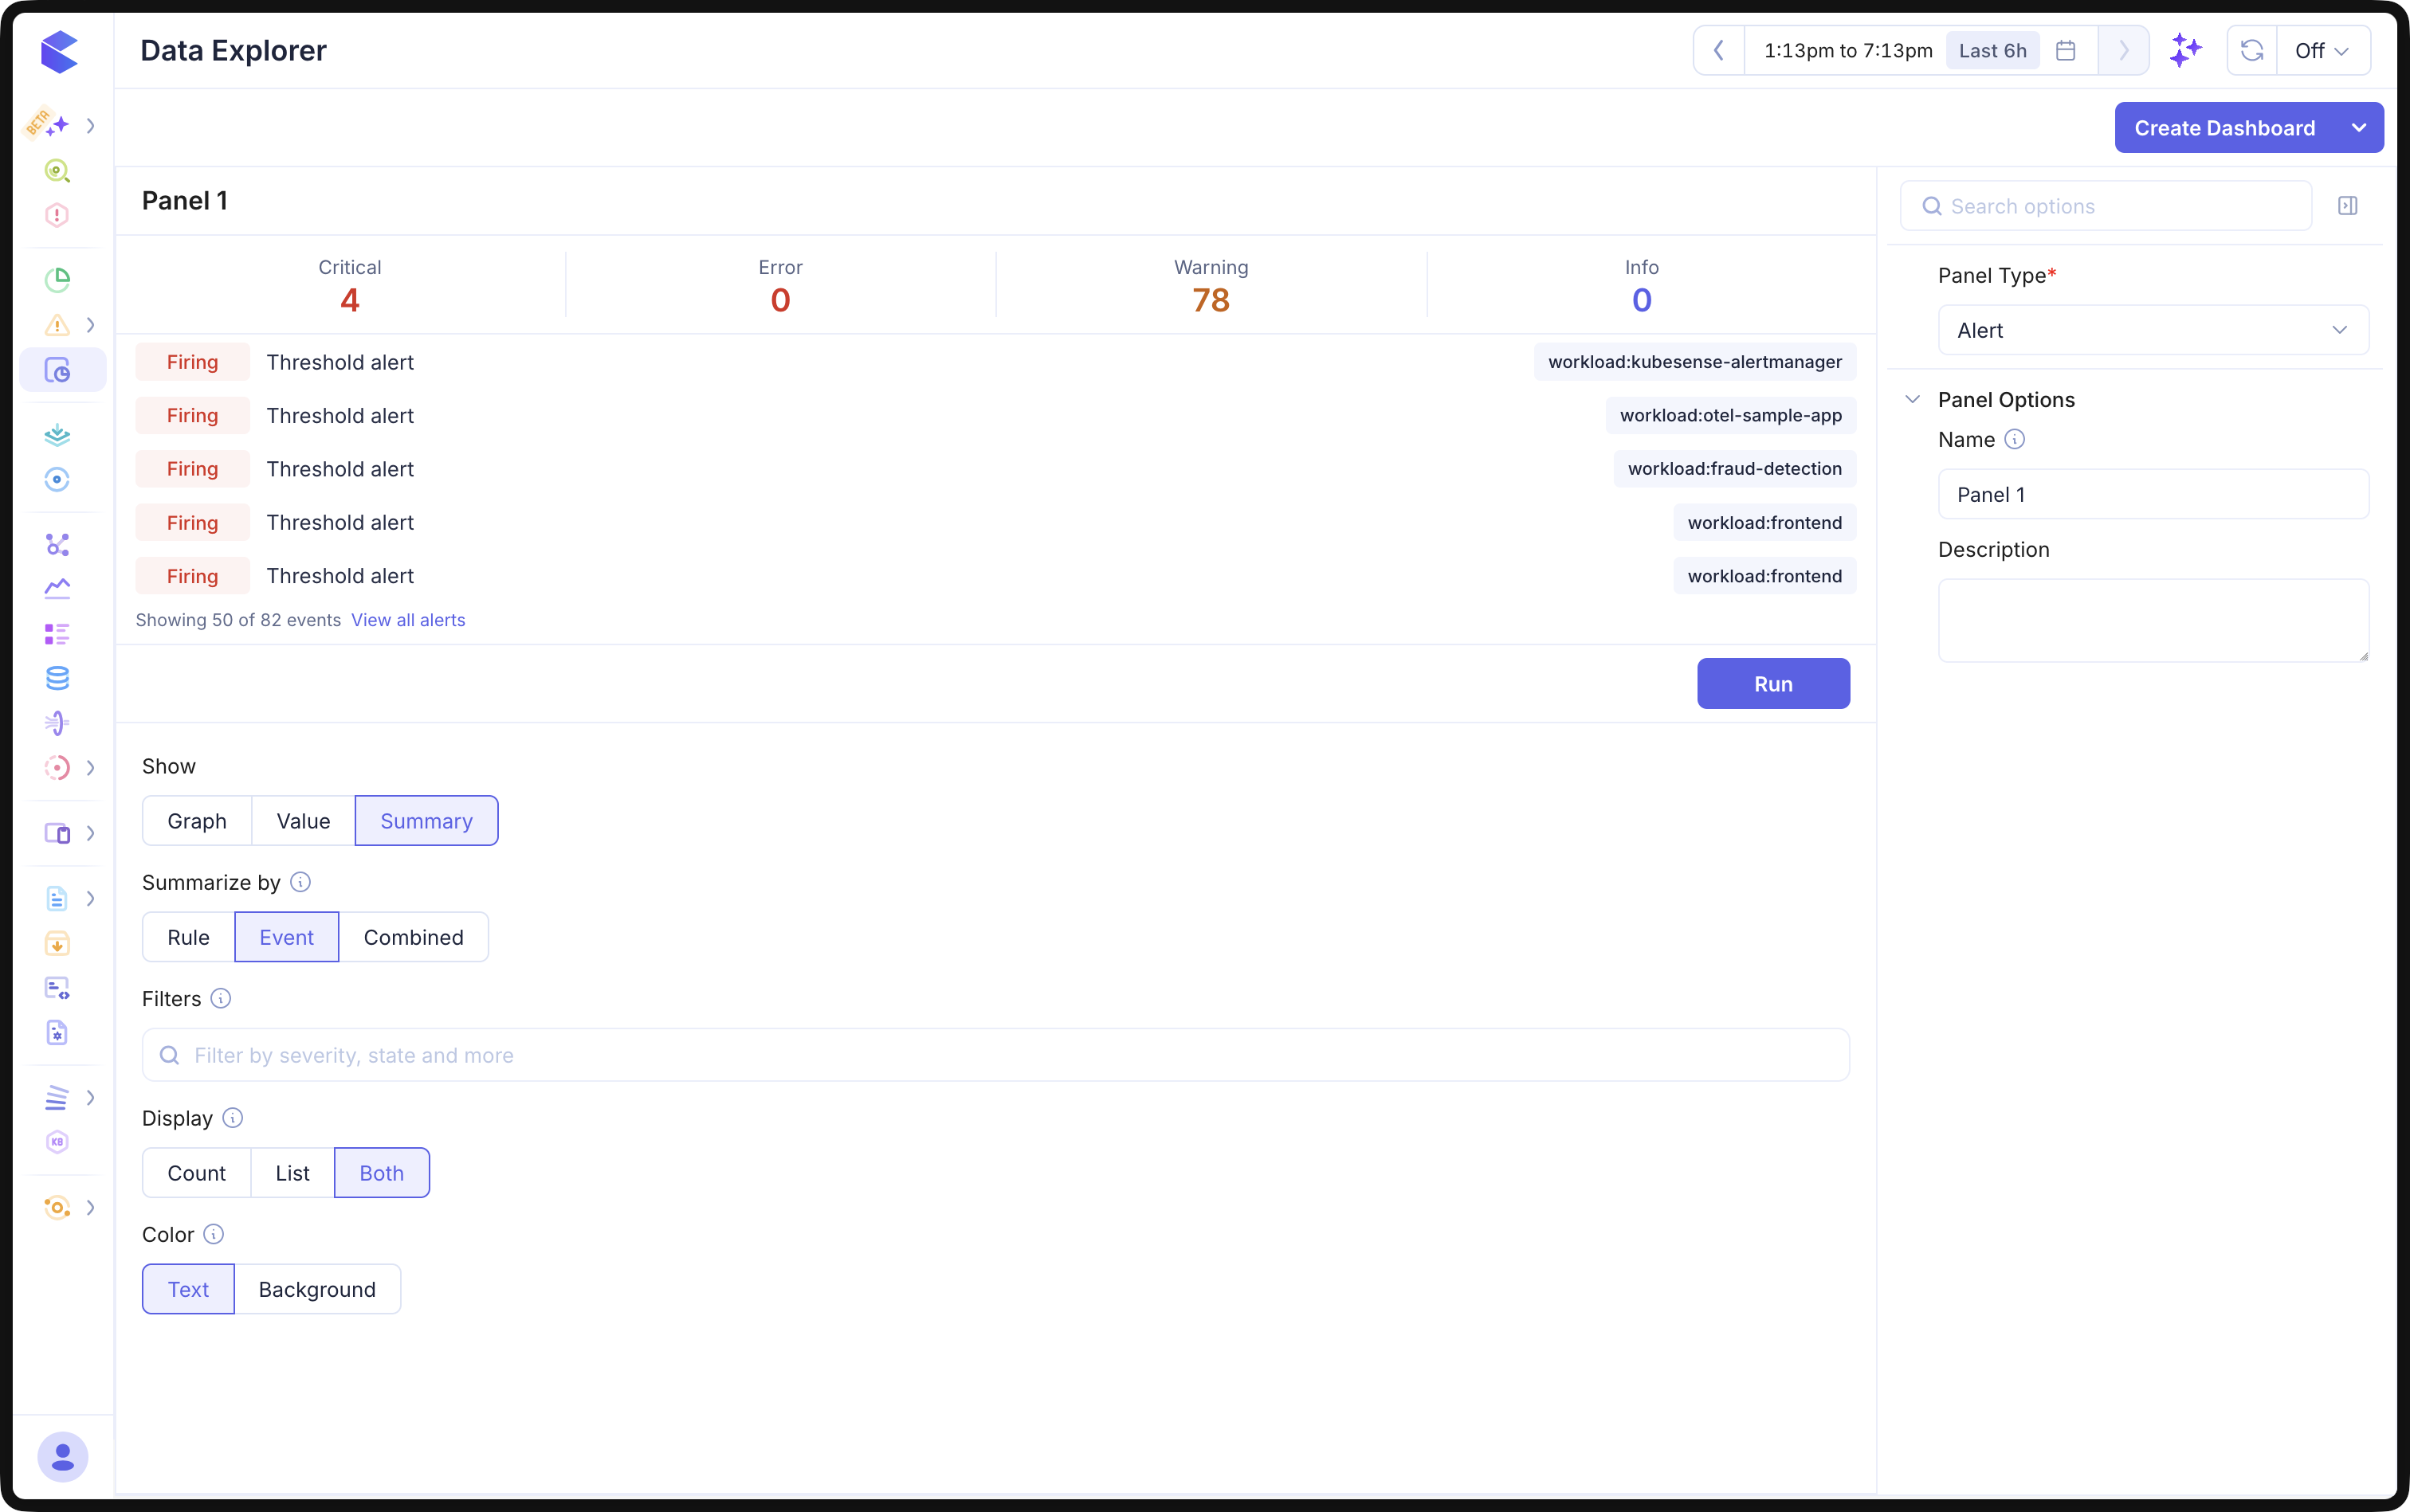Click the Run button
The height and width of the screenshot is (1512, 2410).
(x=1772, y=684)
